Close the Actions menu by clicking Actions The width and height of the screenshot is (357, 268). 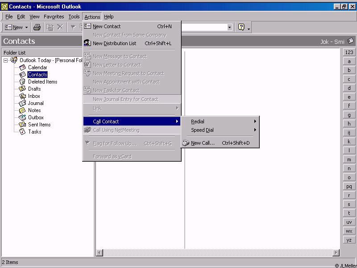coord(92,17)
